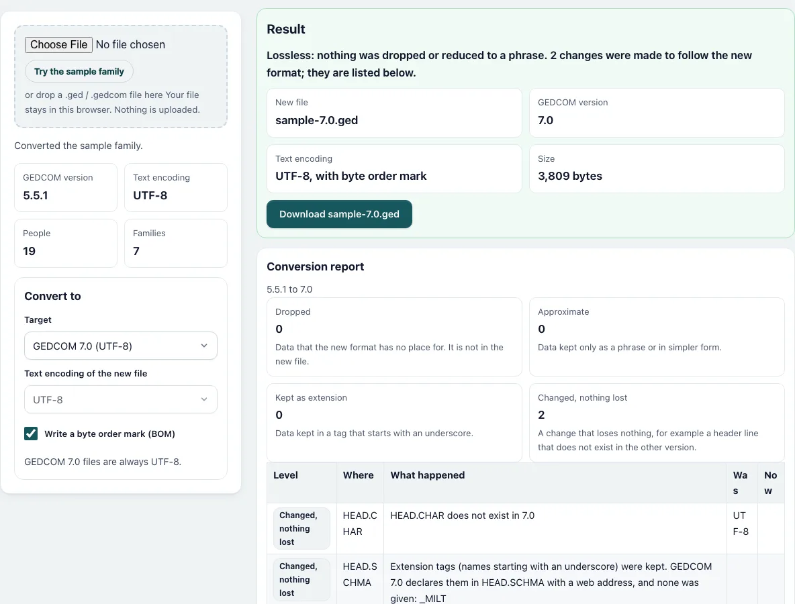
Task: Select the 'No file chosen' label
Action: tap(130, 44)
